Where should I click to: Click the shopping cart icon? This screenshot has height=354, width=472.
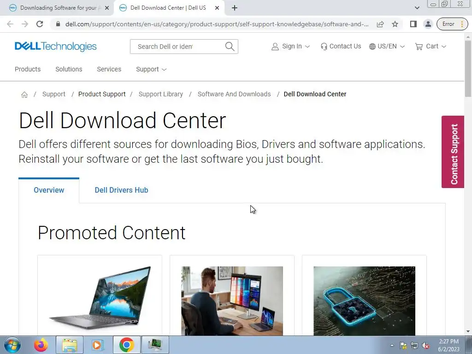pos(419,47)
